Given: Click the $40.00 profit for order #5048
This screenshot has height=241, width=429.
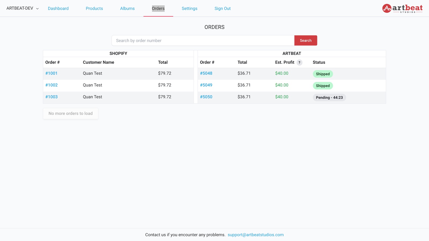Looking at the screenshot, I should (x=282, y=73).
